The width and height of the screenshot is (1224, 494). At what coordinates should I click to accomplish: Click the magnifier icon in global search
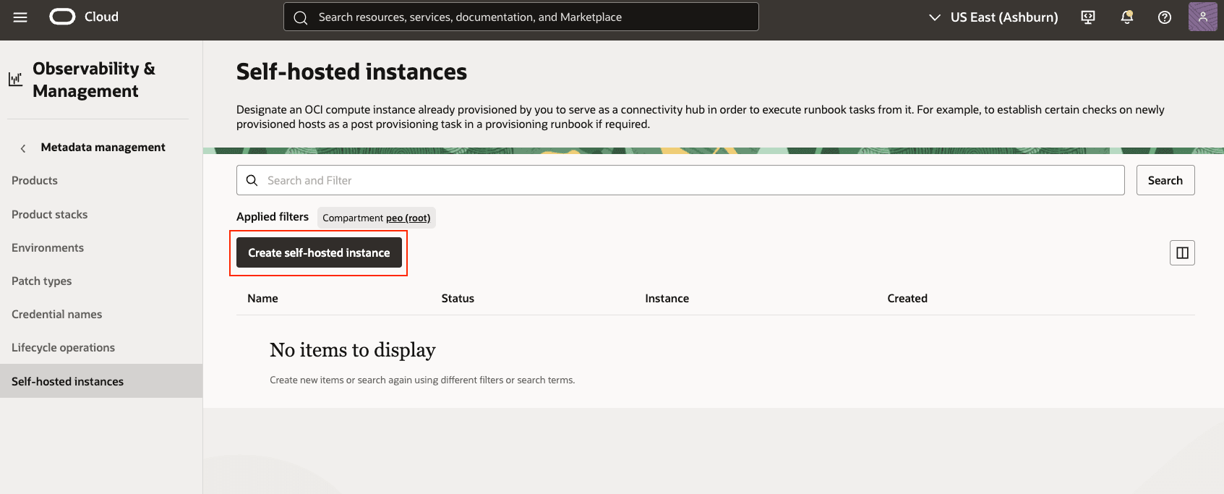(301, 17)
